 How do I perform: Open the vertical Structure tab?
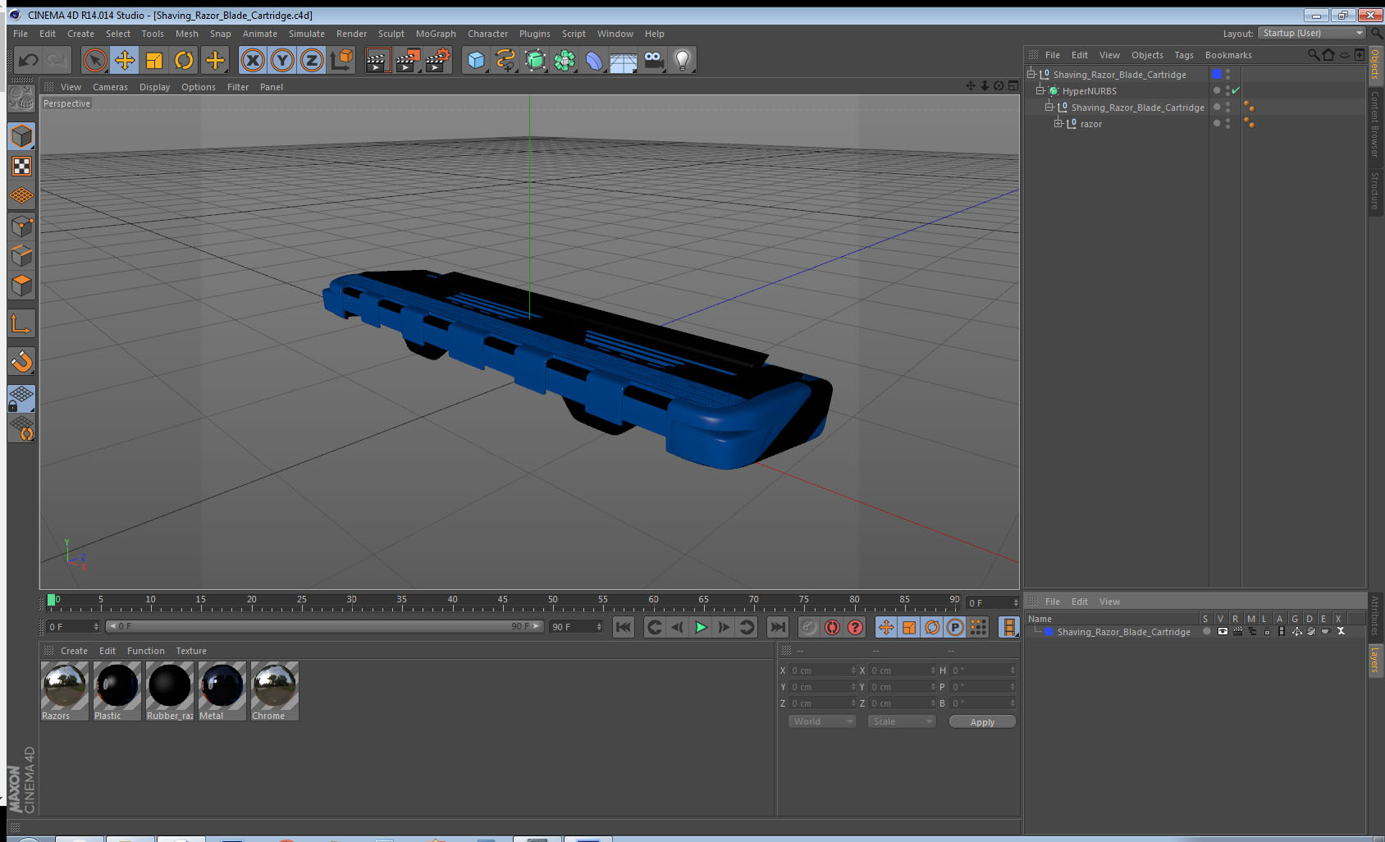click(1375, 190)
